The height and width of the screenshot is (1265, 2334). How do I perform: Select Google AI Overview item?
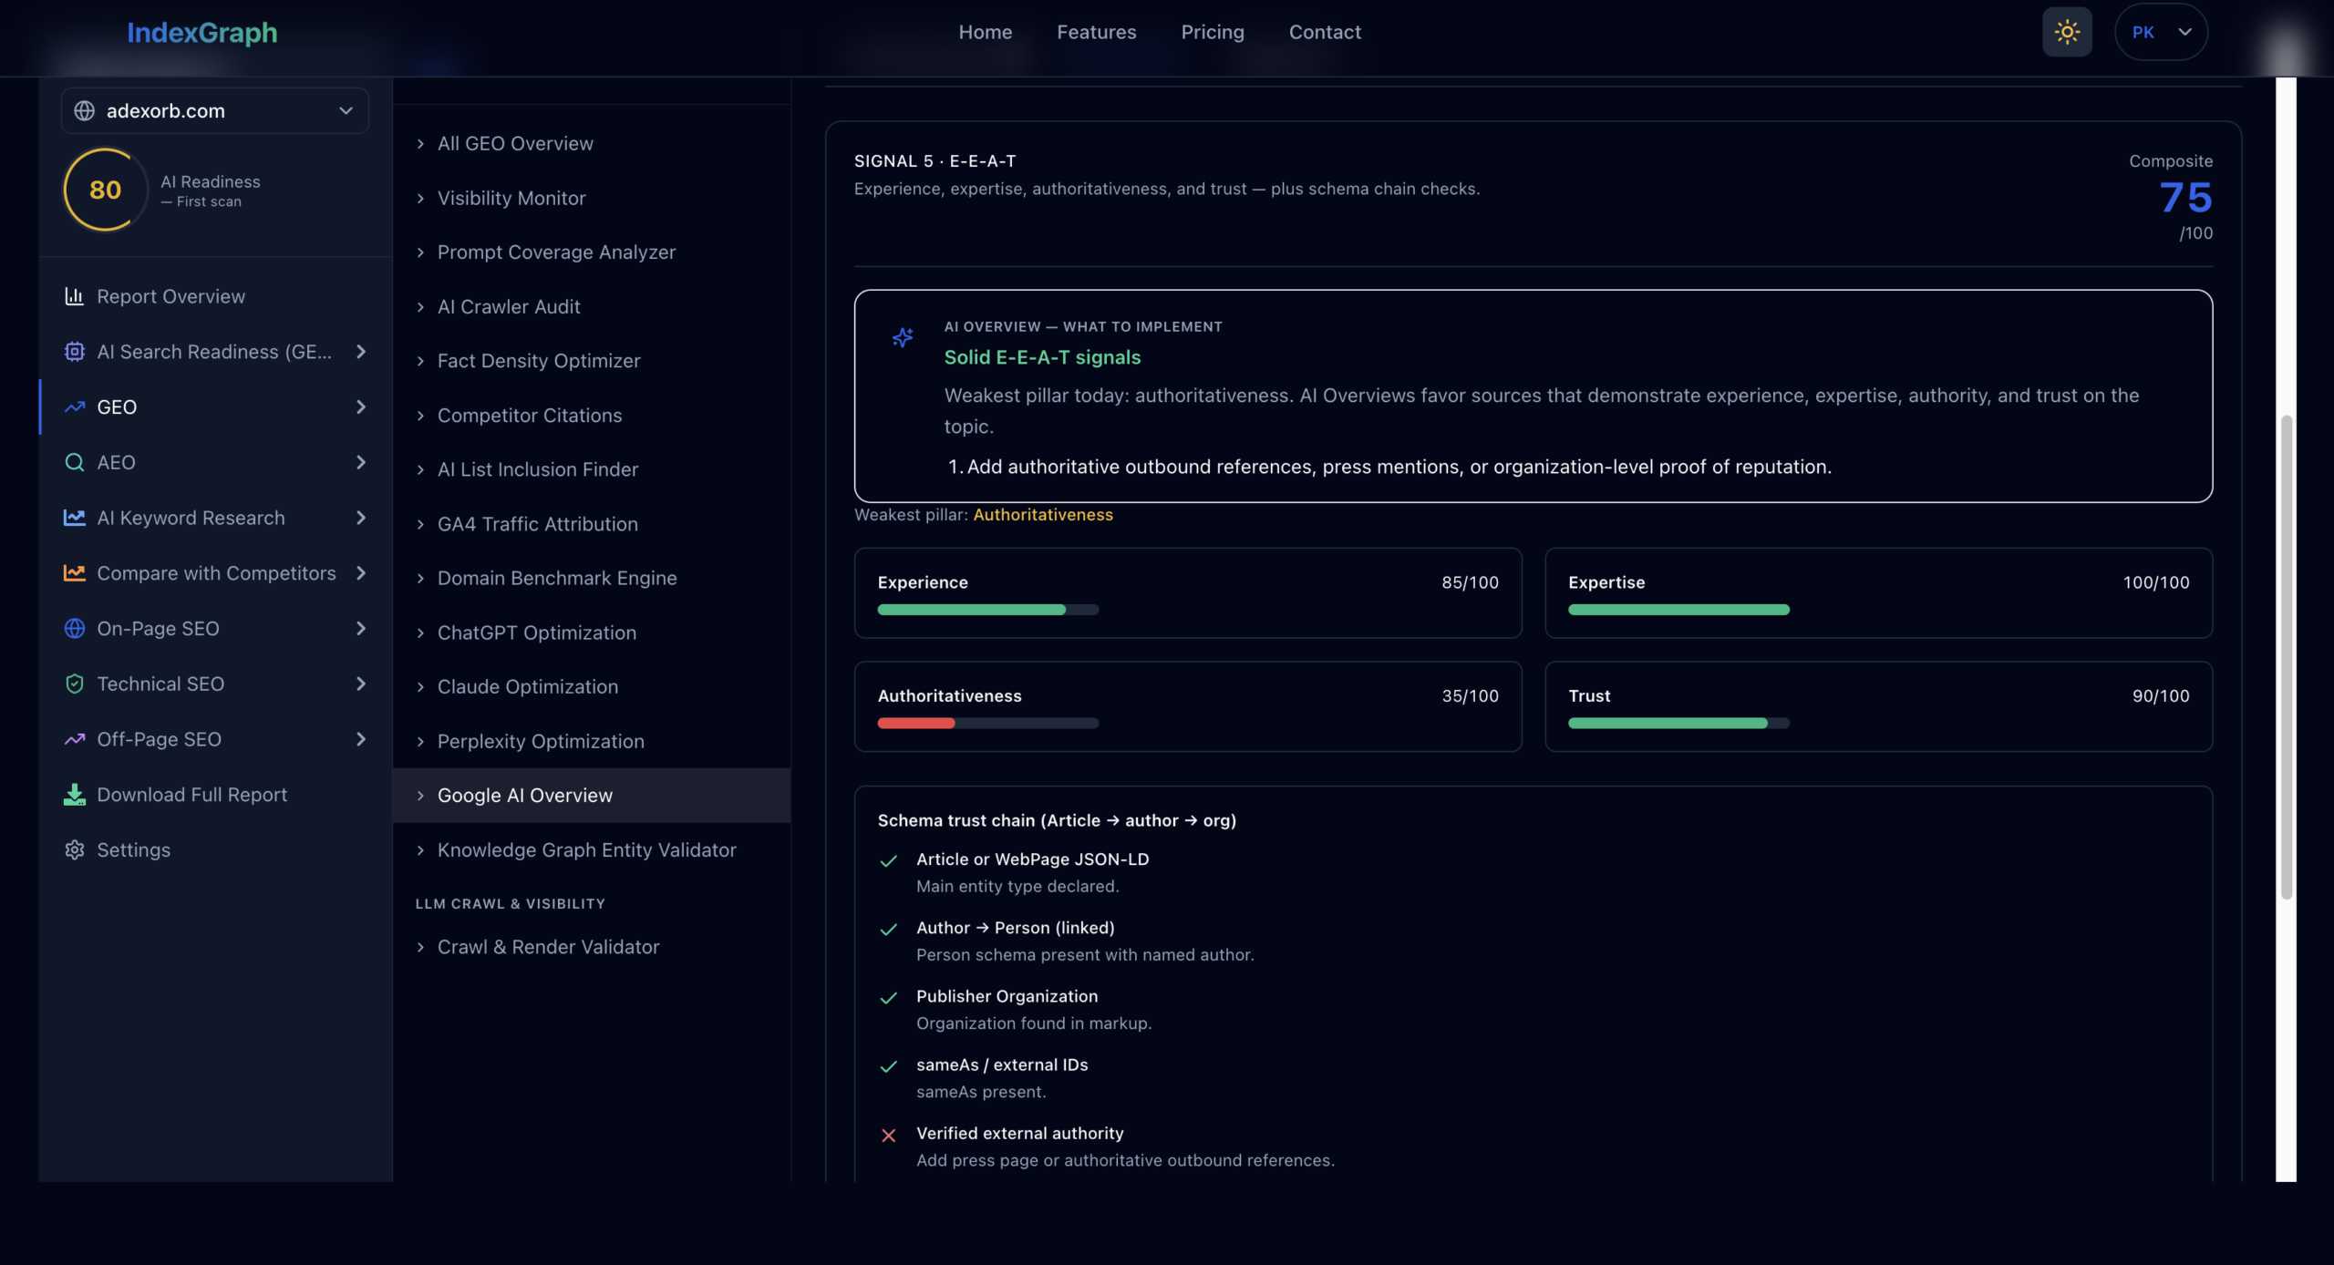(592, 796)
